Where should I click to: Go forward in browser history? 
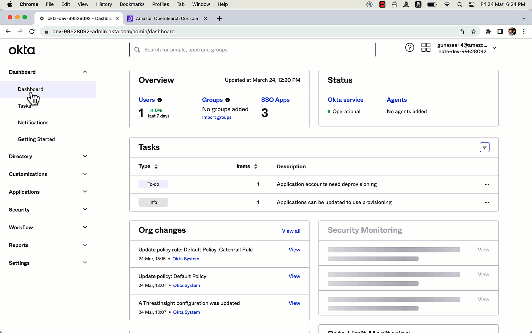tap(20, 31)
